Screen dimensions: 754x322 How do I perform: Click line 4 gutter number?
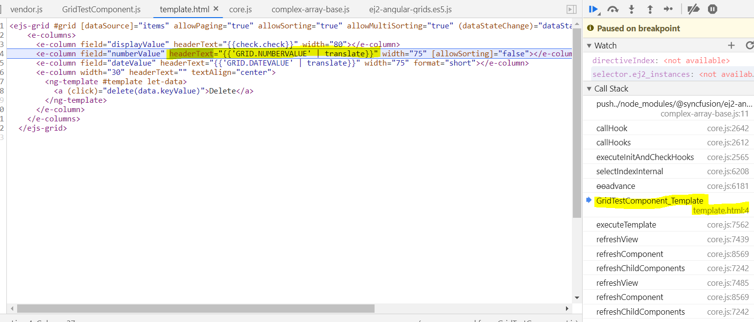[x=2, y=54]
